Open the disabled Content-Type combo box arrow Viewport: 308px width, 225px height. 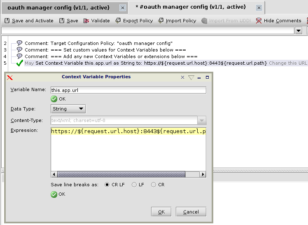[202, 120]
